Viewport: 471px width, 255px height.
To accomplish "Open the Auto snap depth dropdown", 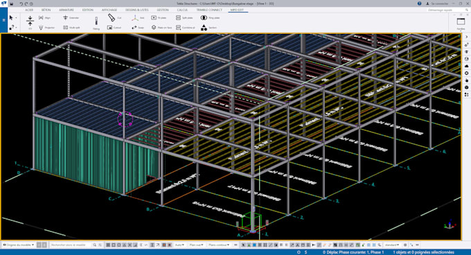I will [179, 245].
